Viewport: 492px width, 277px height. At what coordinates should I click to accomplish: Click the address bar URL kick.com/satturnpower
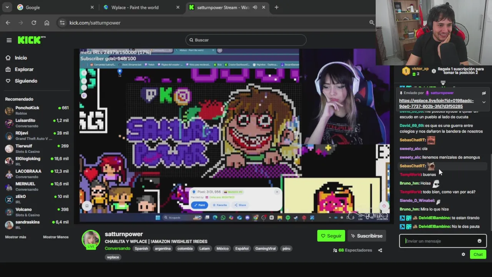tap(95, 23)
